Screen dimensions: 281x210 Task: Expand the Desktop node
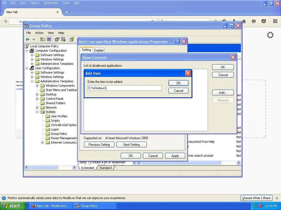pyautogui.click(x=37, y=94)
